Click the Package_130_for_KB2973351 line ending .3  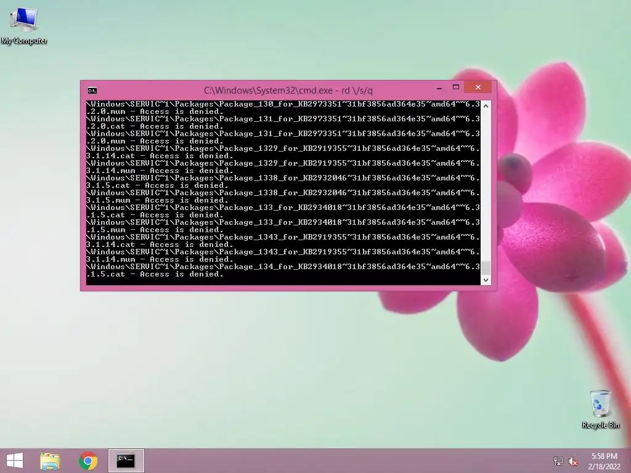coord(283,104)
